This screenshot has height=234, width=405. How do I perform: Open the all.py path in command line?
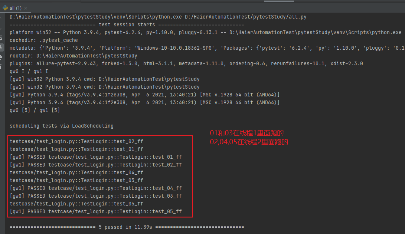(246, 17)
